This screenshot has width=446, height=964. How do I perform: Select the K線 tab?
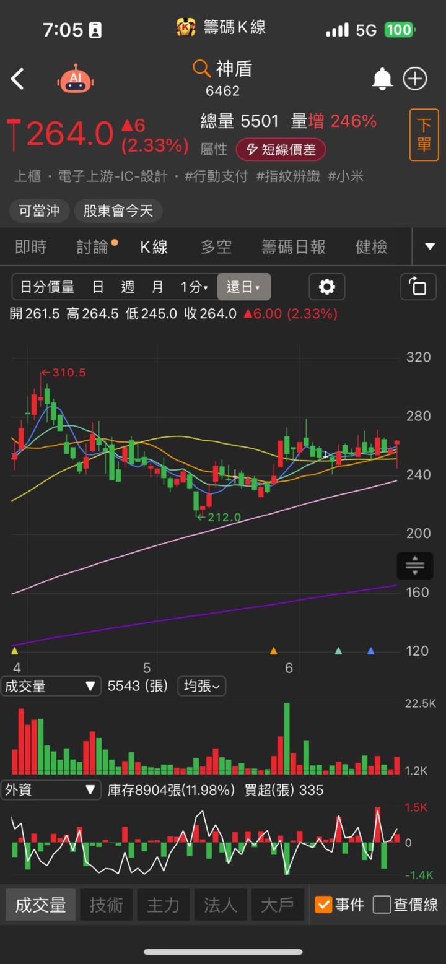click(x=154, y=247)
